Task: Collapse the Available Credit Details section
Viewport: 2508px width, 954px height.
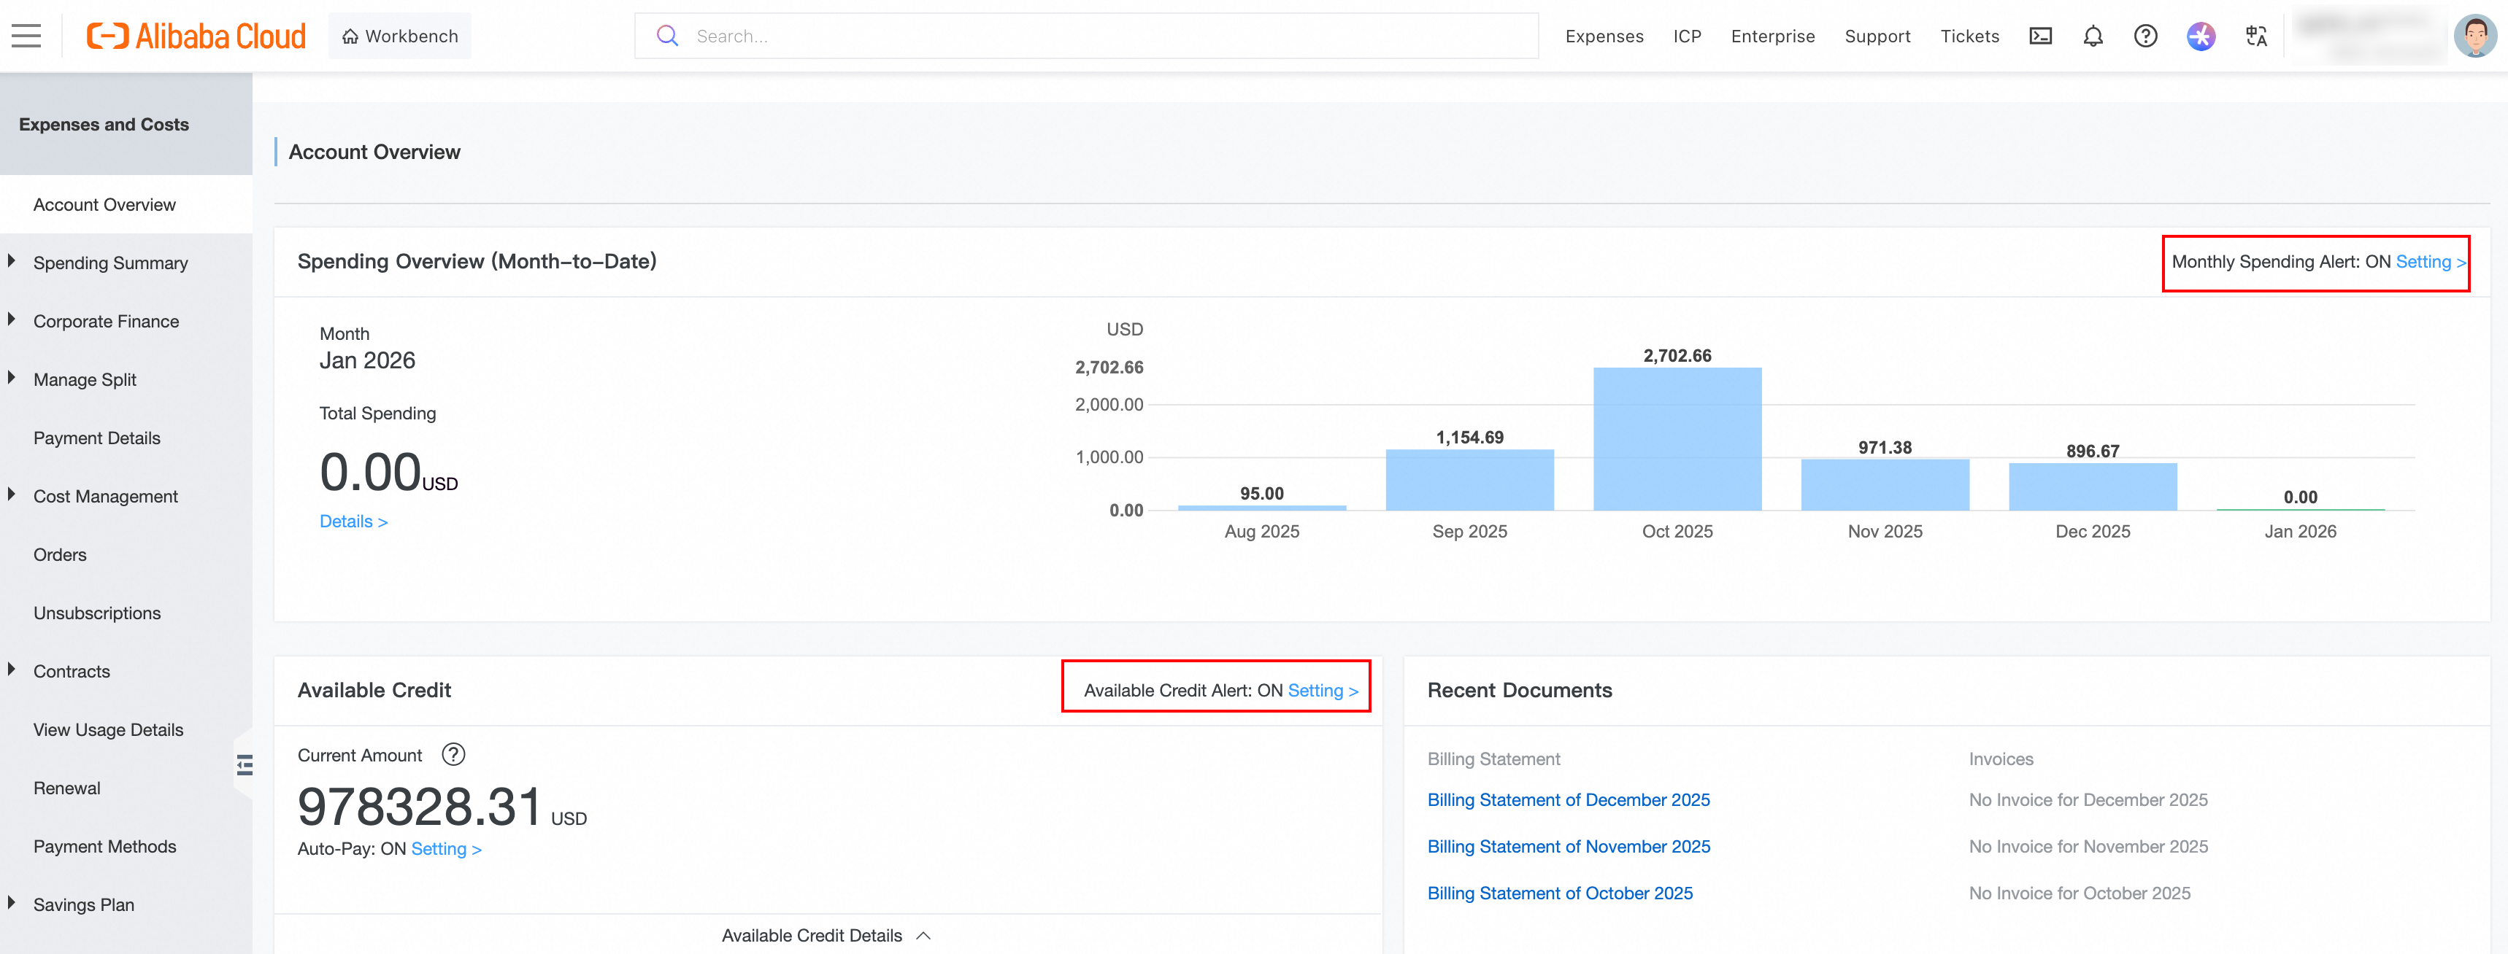Action: (923, 934)
